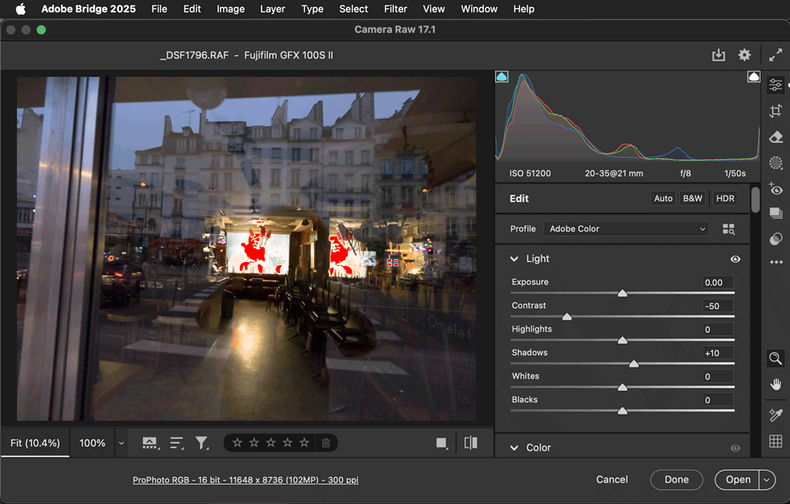Click the Highlights slider handle
This screenshot has width=790, height=504.
[623, 341]
